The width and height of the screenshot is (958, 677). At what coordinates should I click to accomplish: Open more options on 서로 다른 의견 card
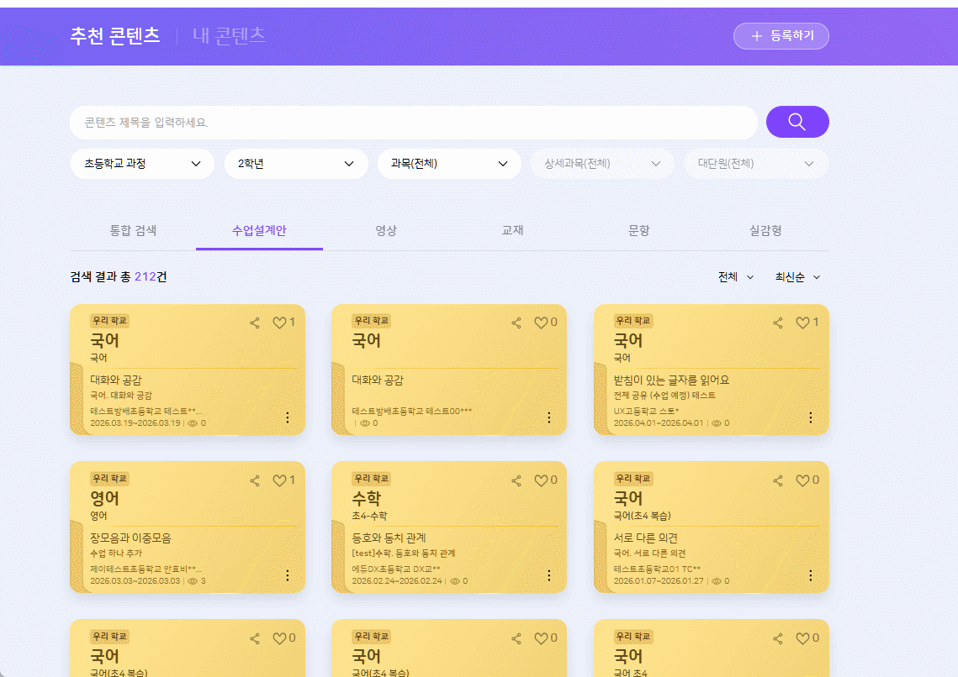pos(810,575)
